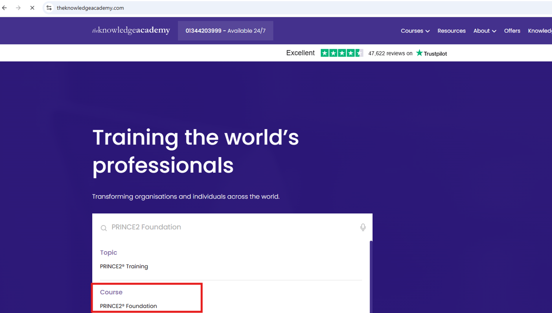Click the Topic heading in suggestions

108,252
